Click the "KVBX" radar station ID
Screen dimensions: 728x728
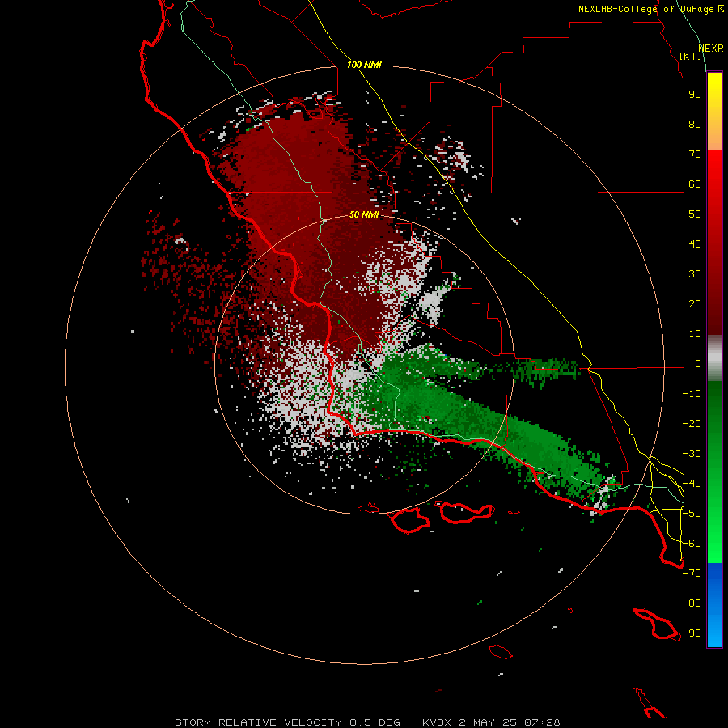(437, 722)
